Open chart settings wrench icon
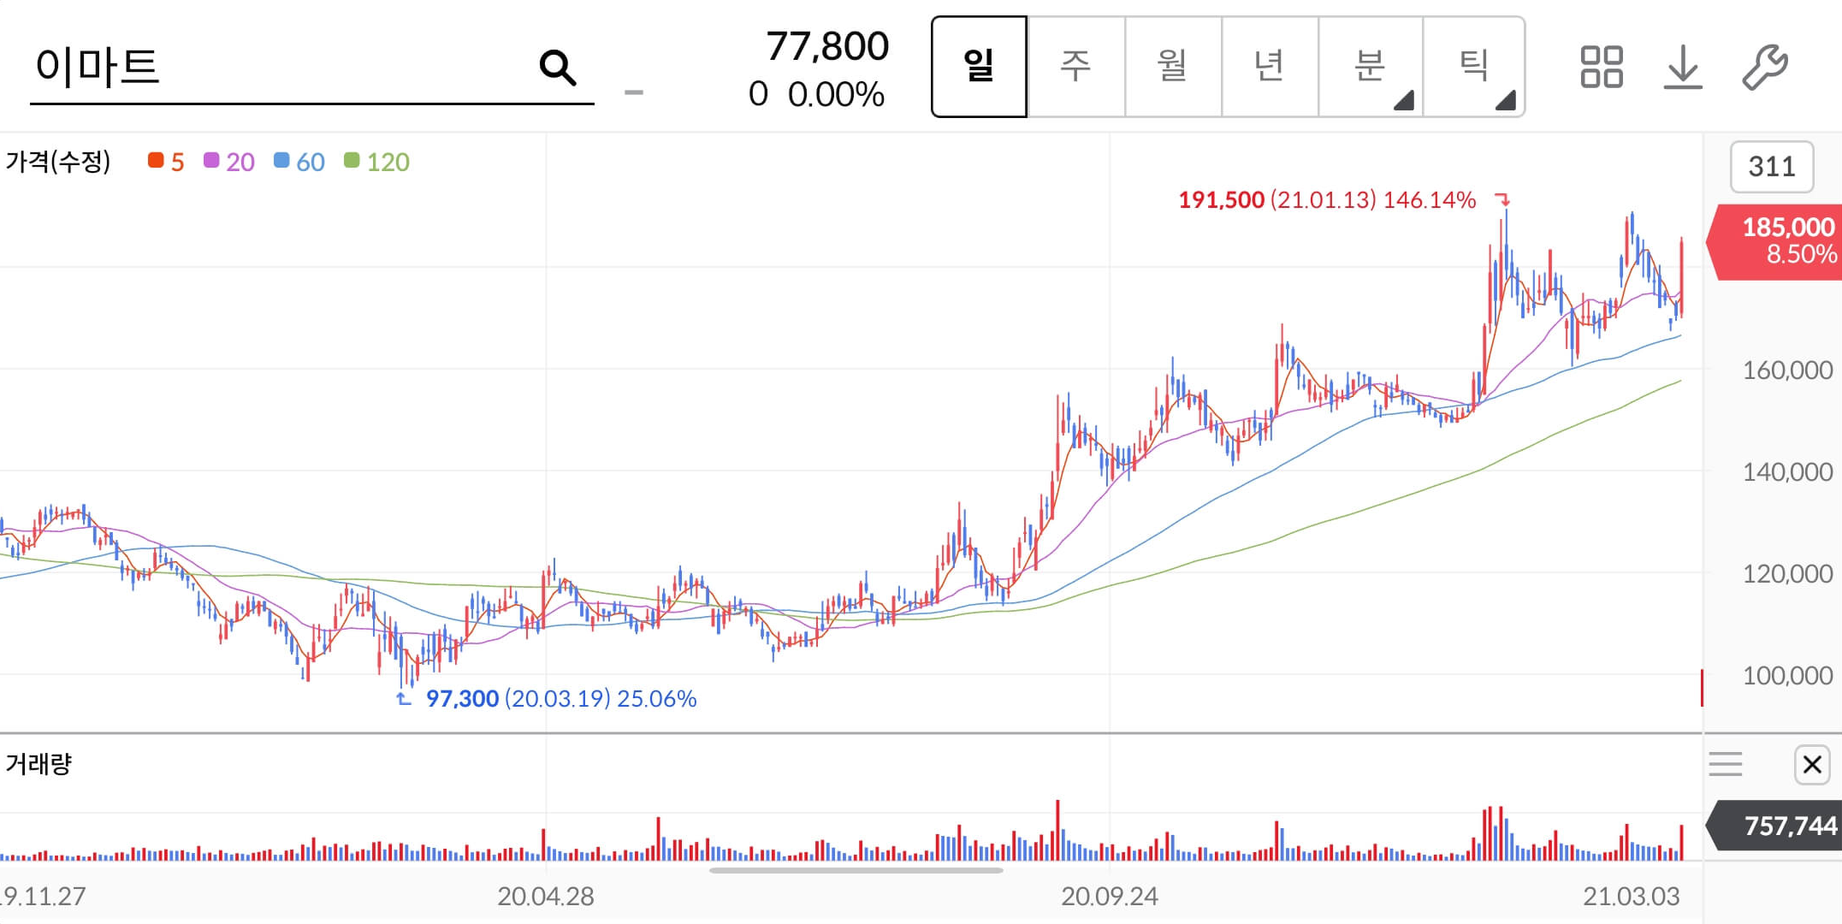 pos(1764,67)
